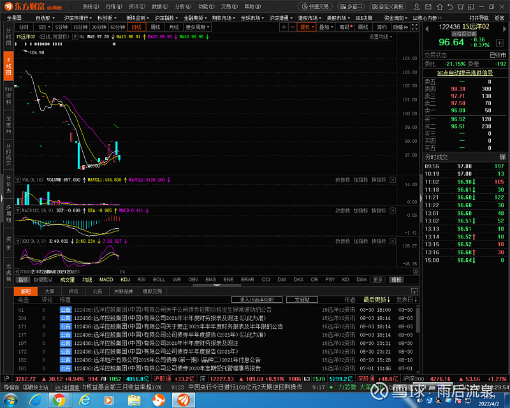Image resolution: width=510 pixels, height=408 pixels.
Task: Open file explorer folder on taskbar
Action: 134,400
